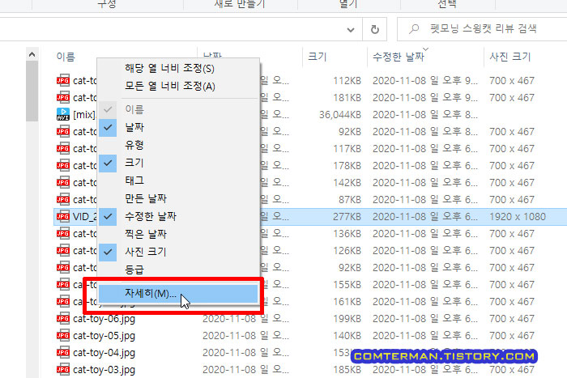Image resolution: width=567 pixels, height=378 pixels.
Task: Click the greyed-out 이름 menu entry
Action: pyautogui.click(x=179, y=109)
